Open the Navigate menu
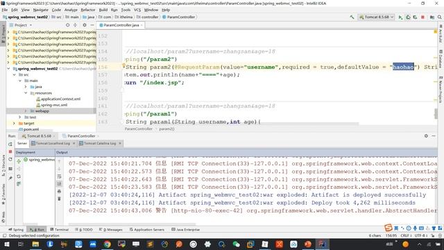Image resolution: width=444 pixels, height=250 pixels. [x=40, y=10]
